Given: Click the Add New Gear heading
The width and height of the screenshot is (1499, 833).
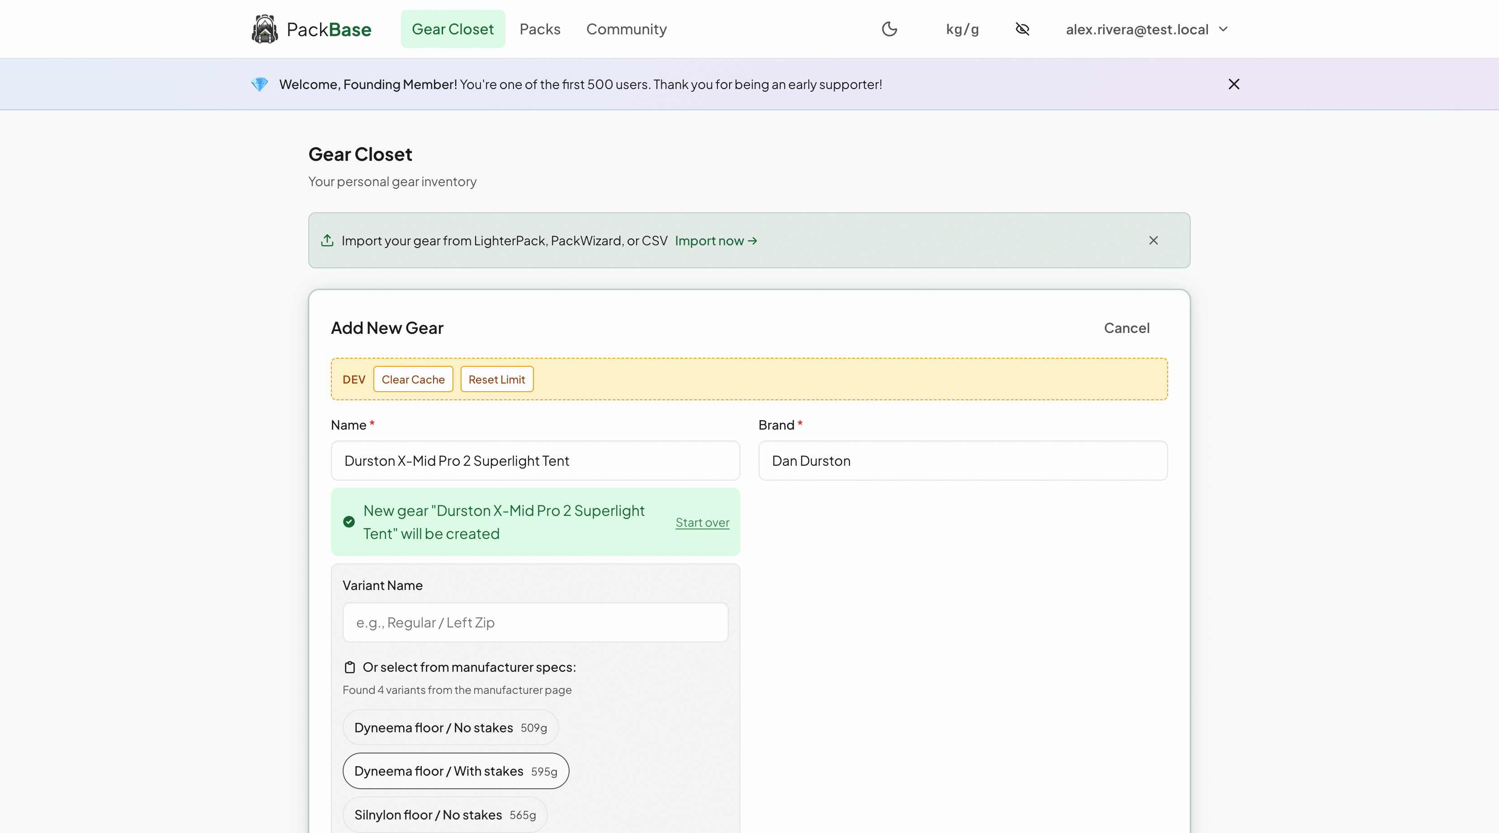Looking at the screenshot, I should coord(387,328).
